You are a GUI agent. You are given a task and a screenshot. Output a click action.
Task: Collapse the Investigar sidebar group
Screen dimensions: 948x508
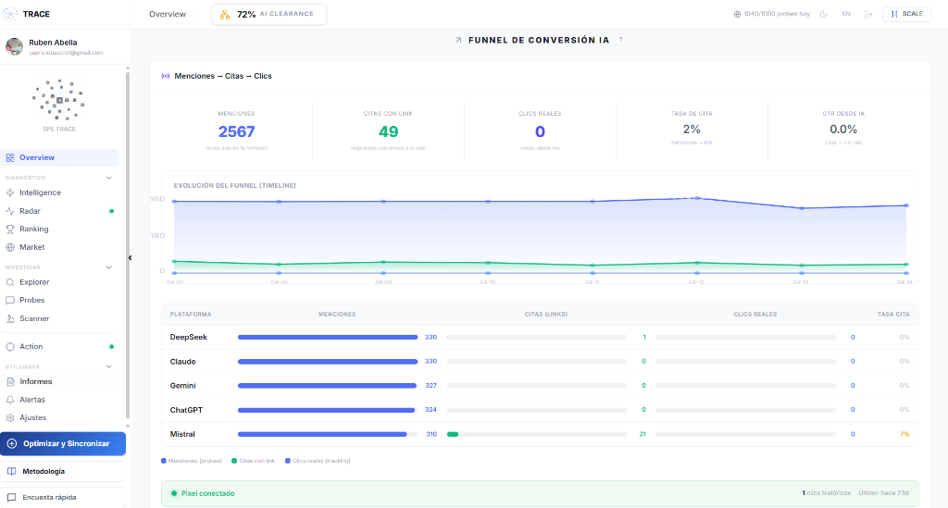pyautogui.click(x=108, y=267)
